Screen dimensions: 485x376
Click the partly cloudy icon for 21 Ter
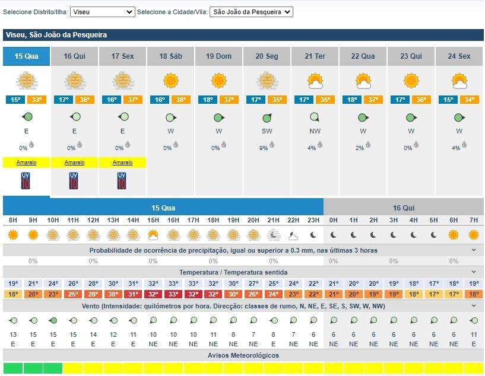coord(315,80)
